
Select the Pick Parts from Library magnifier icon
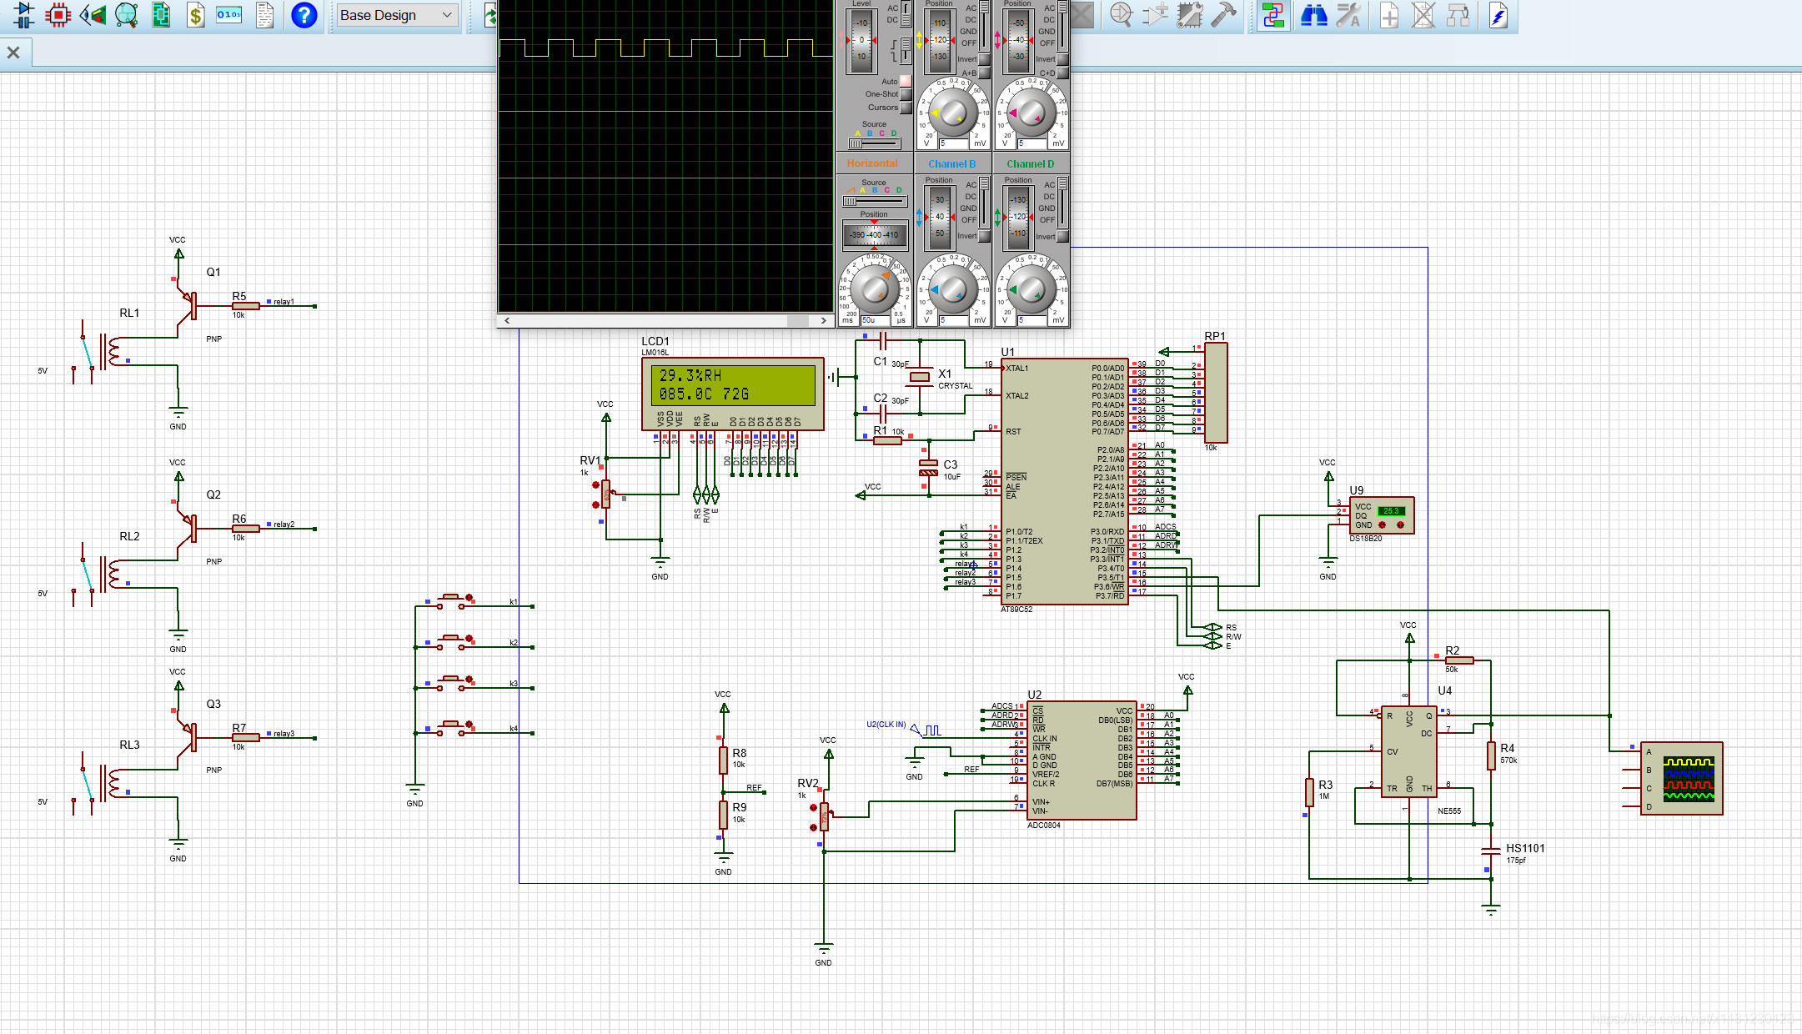tap(1121, 15)
